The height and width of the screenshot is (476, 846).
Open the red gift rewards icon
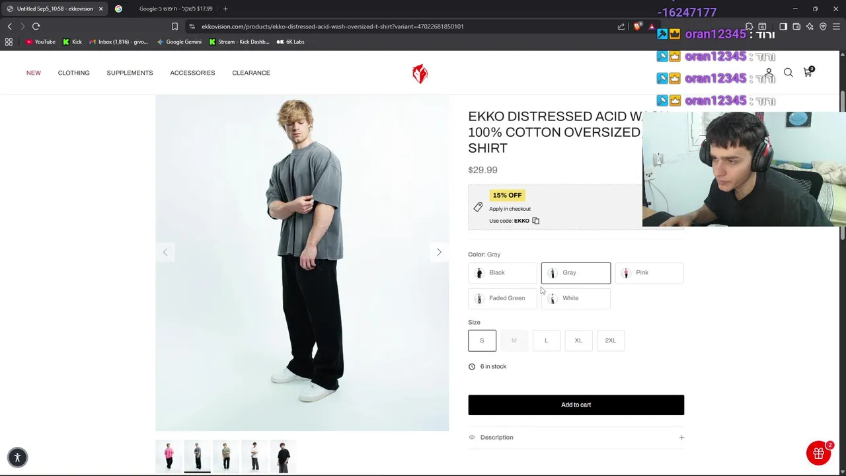click(x=818, y=453)
